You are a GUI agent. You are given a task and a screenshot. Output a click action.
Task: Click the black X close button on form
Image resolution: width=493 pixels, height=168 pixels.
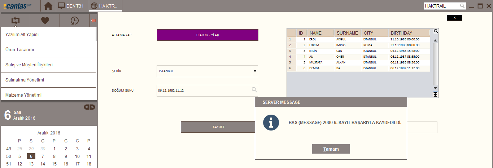[454, 18]
